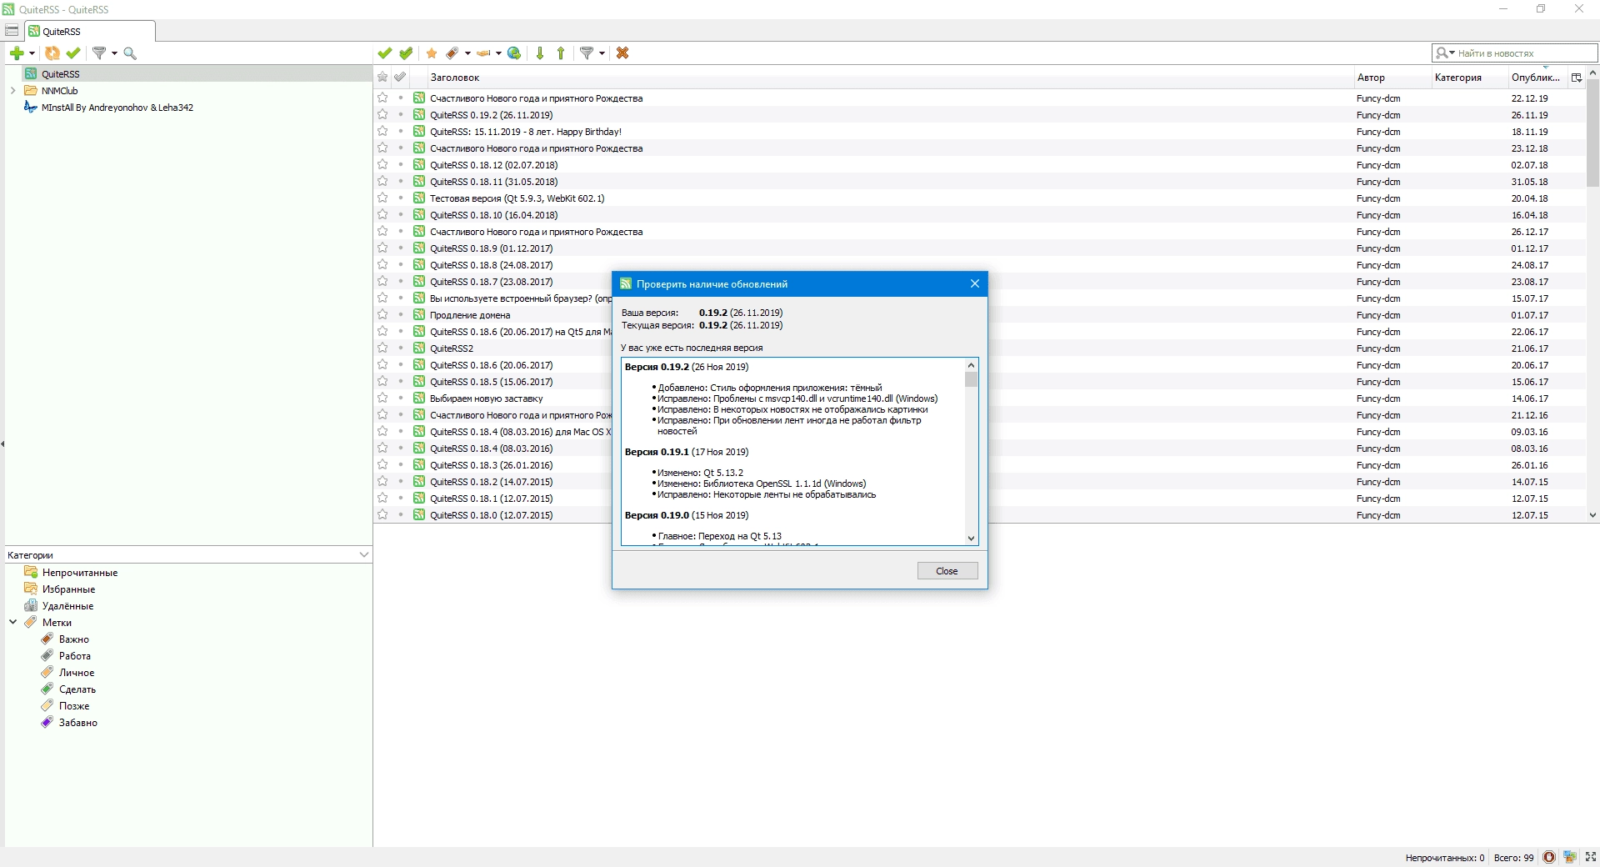Update all feeds with orange refresh icon

pyautogui.click(x=52, y=53)
